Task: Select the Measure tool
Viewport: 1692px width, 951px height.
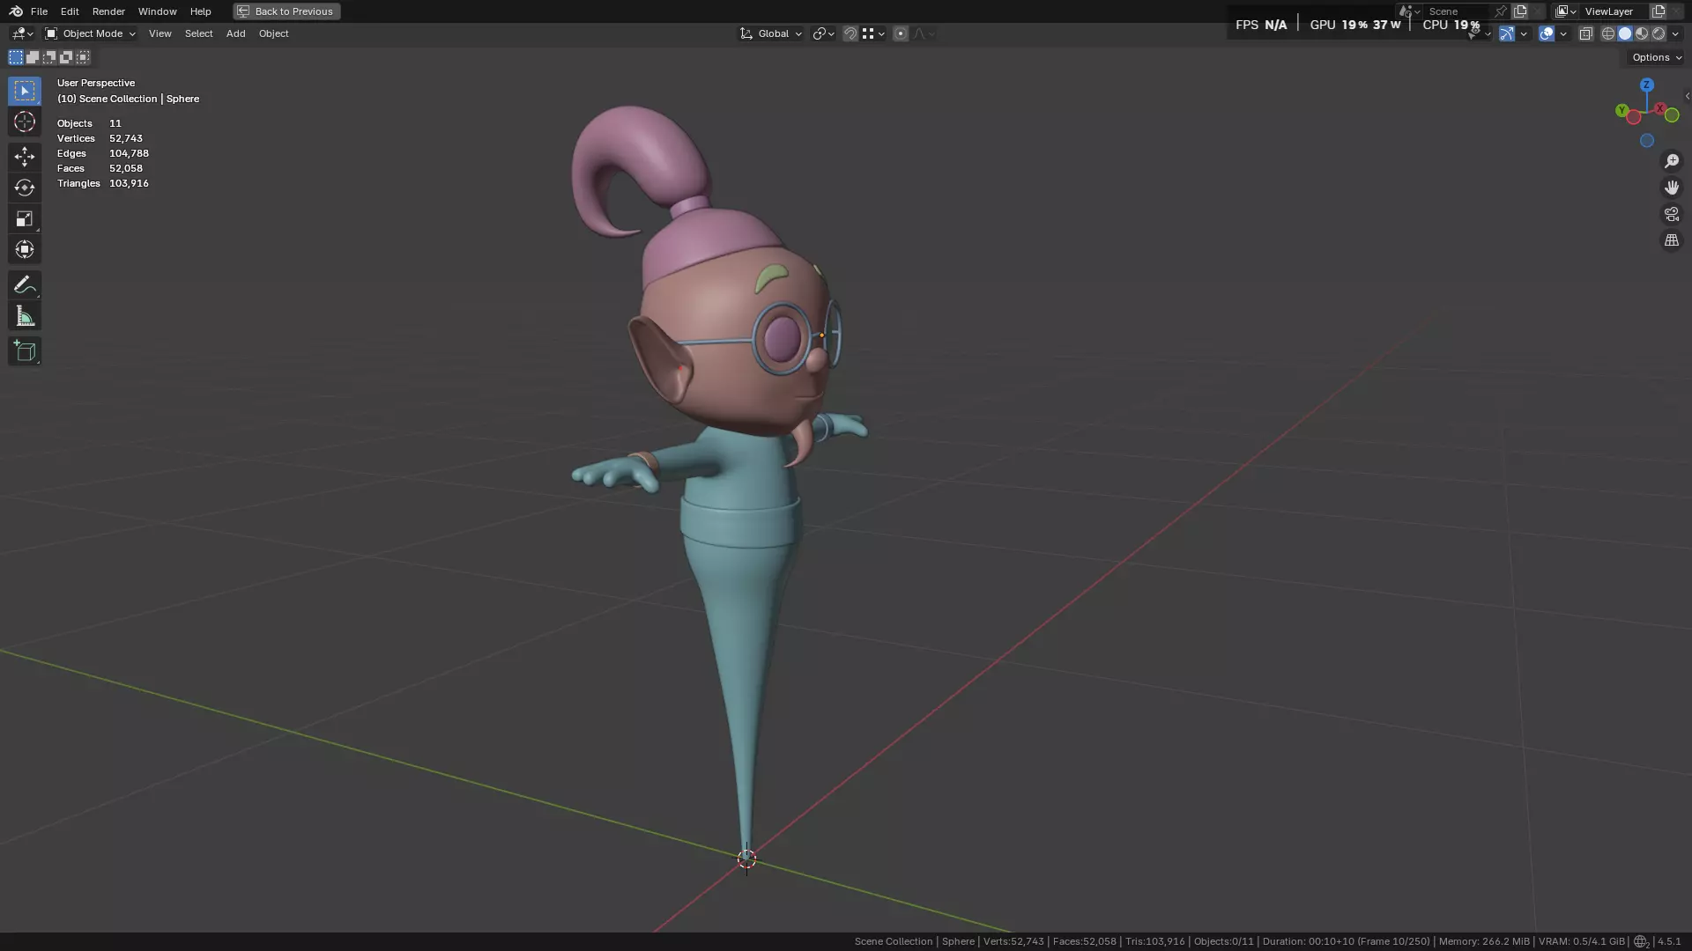Action: point(25,316)
